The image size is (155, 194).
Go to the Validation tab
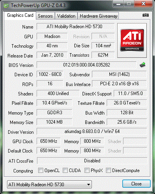point(66,16)
